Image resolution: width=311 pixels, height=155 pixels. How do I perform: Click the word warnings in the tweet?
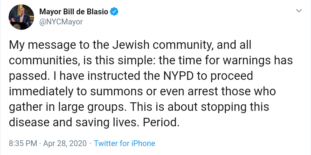[x=246, y=61]
